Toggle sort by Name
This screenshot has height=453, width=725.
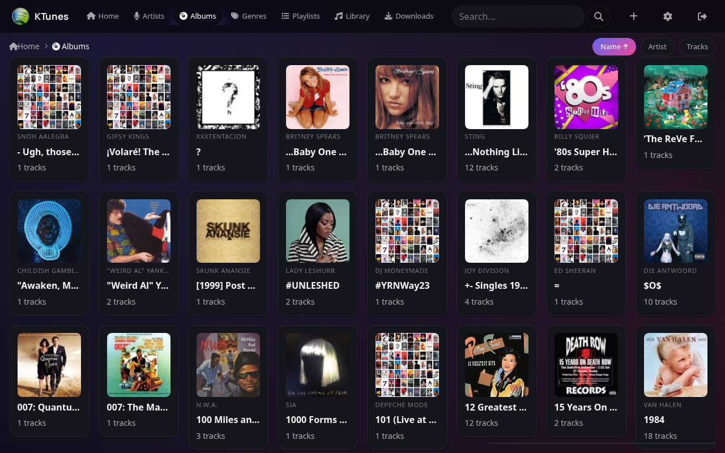pyautogui.click(x=614, y=46)
